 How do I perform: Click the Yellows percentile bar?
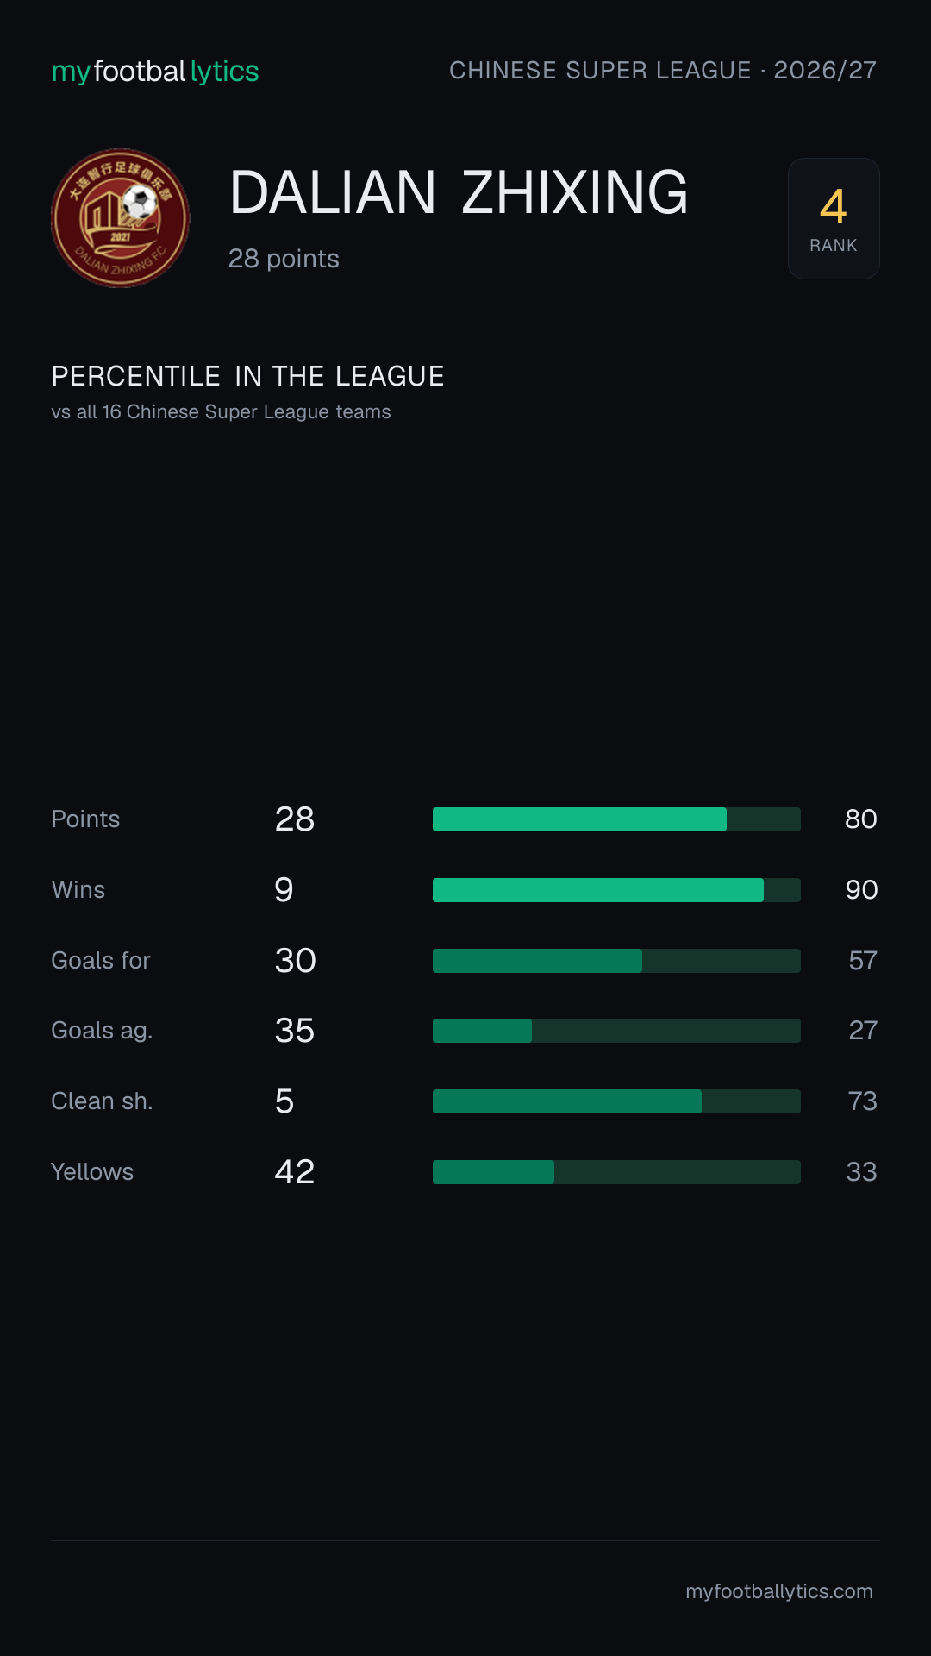coord(616,1172)
